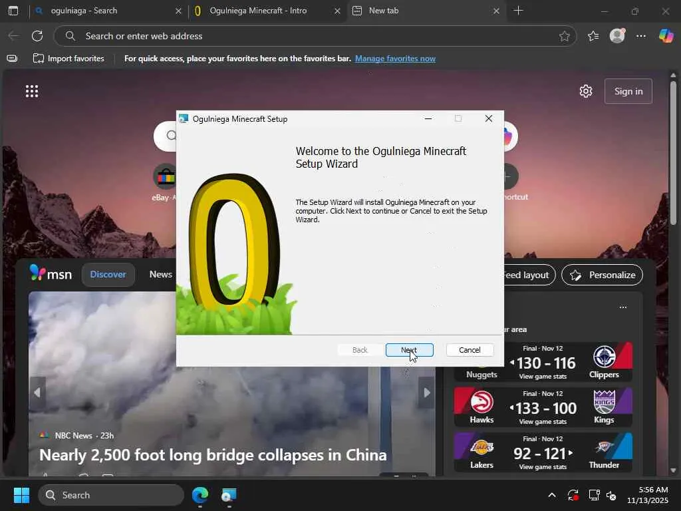Select the News feed tab
681x511 pixels.
coord(161,274)
